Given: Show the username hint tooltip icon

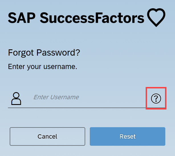Looking at the screenshot, I should [x=156, y=98].
